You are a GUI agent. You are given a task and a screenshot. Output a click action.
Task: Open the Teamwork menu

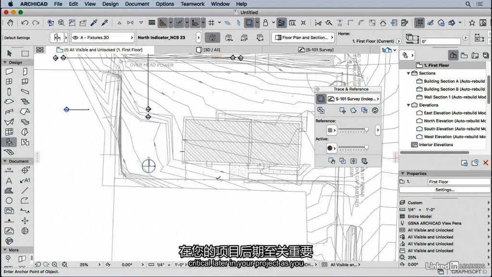192,4
